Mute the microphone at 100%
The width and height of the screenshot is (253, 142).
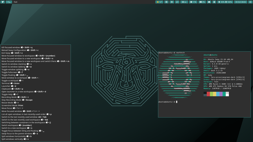[229, 2]
